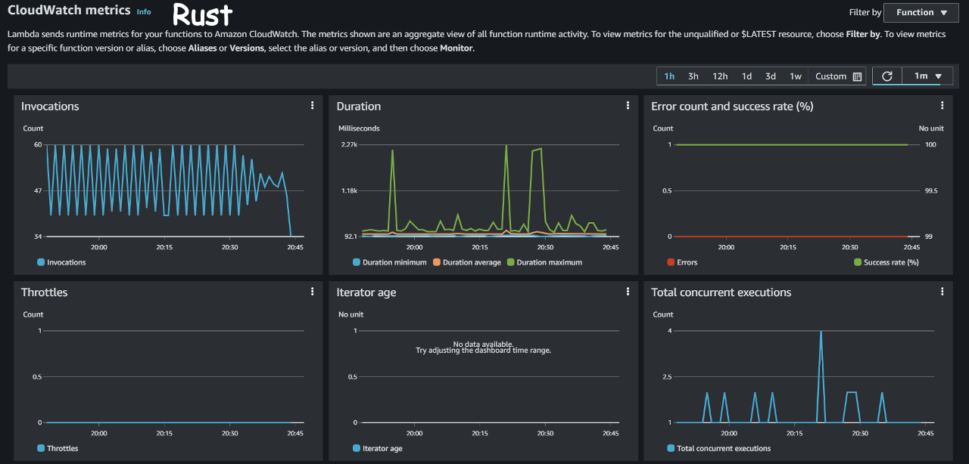Toggle the Invocations legend swatch

tap(41, 262)
